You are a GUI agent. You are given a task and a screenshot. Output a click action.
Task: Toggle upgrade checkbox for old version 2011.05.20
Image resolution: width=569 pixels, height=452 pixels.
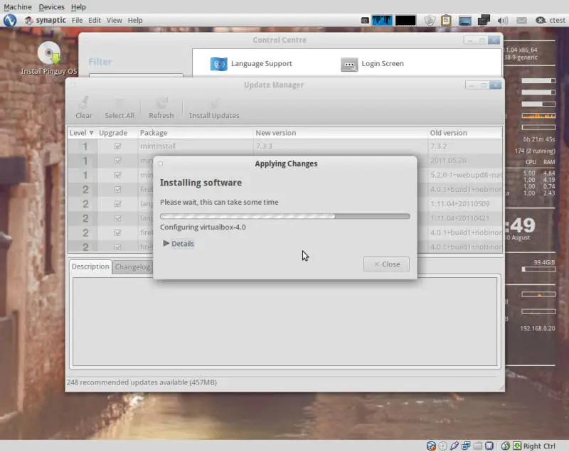(117, 161)
